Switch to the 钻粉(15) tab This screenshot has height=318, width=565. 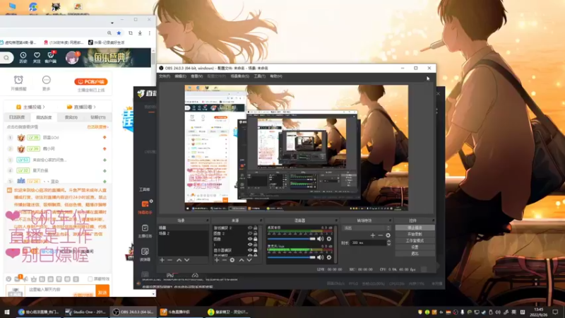[97, 117]
